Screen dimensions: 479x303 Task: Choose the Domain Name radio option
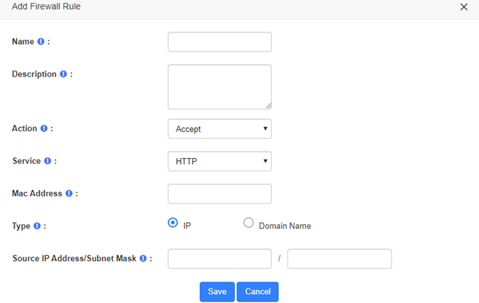(248, 223)
